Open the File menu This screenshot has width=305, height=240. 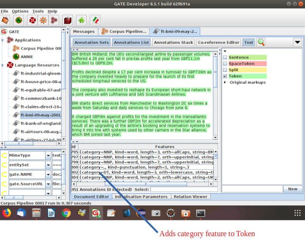pos(4,11)
